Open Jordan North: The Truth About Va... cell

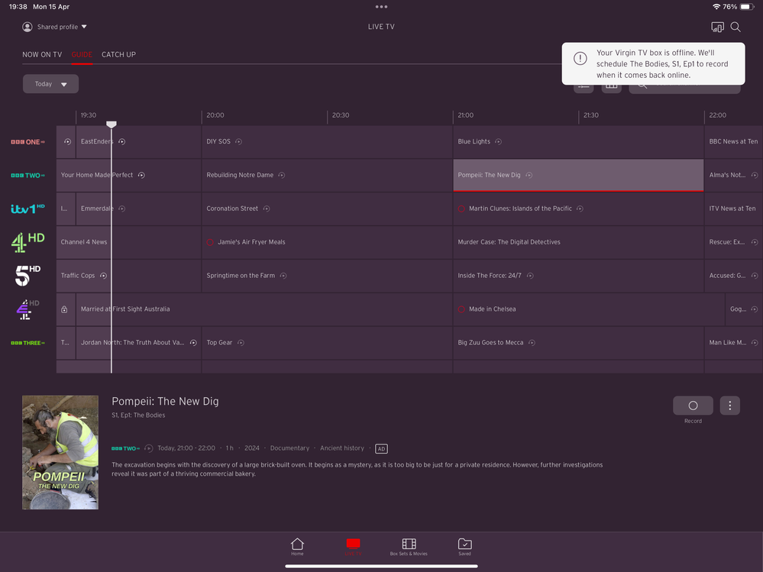click(139, 343)
